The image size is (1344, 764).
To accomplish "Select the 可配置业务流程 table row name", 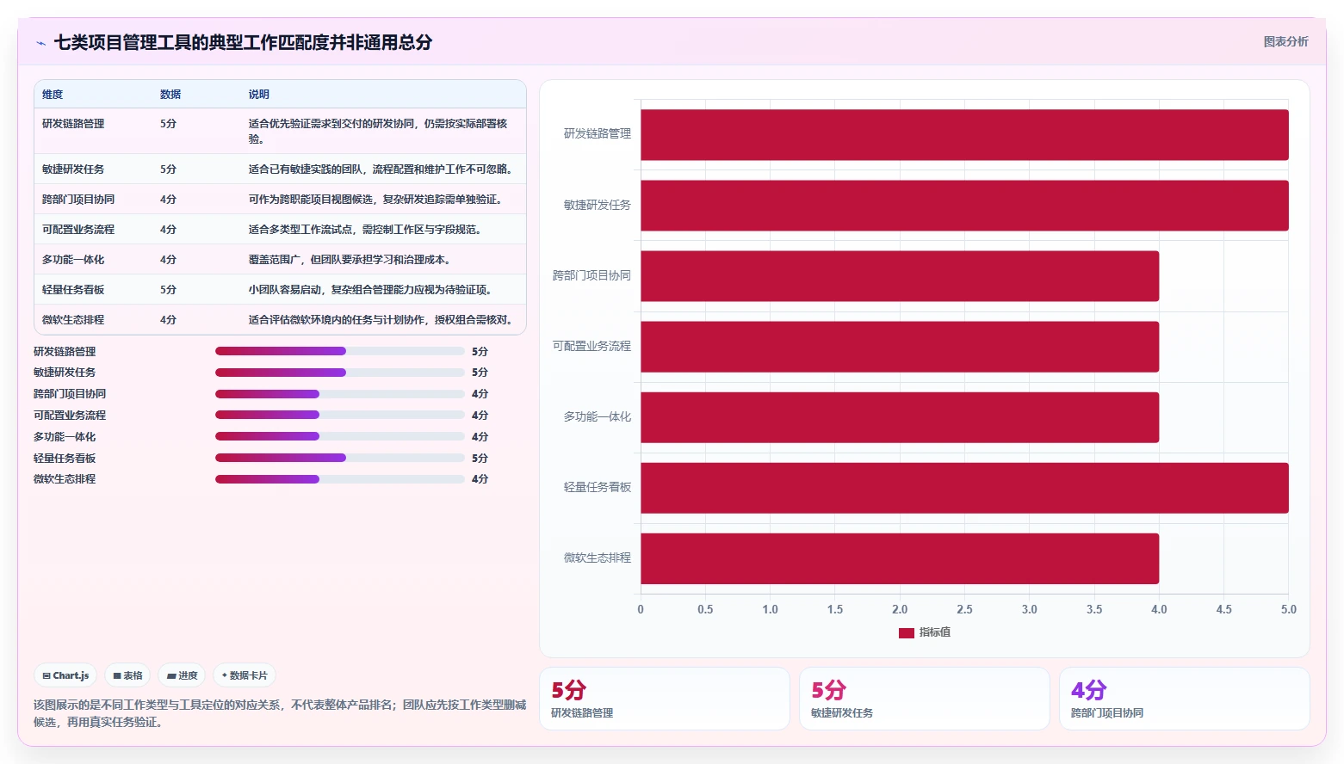I will [x=78, y=230].
